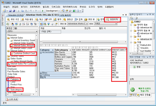Click the measures tree scroll-down arrow
Viewport: 156px width, 106px height.
(37, 91)
